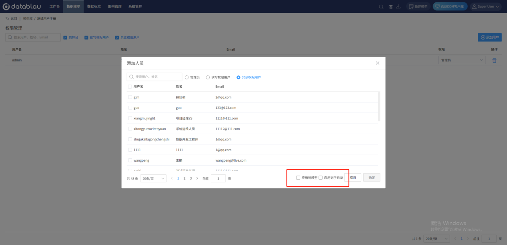Open the layers stack icon in top bar
The width and height of the screenshot is (507, 245).
(391, 6)
